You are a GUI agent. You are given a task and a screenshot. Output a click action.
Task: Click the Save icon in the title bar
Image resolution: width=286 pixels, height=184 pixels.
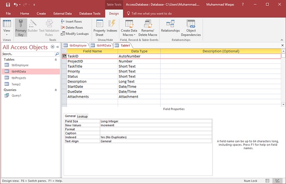8,5
